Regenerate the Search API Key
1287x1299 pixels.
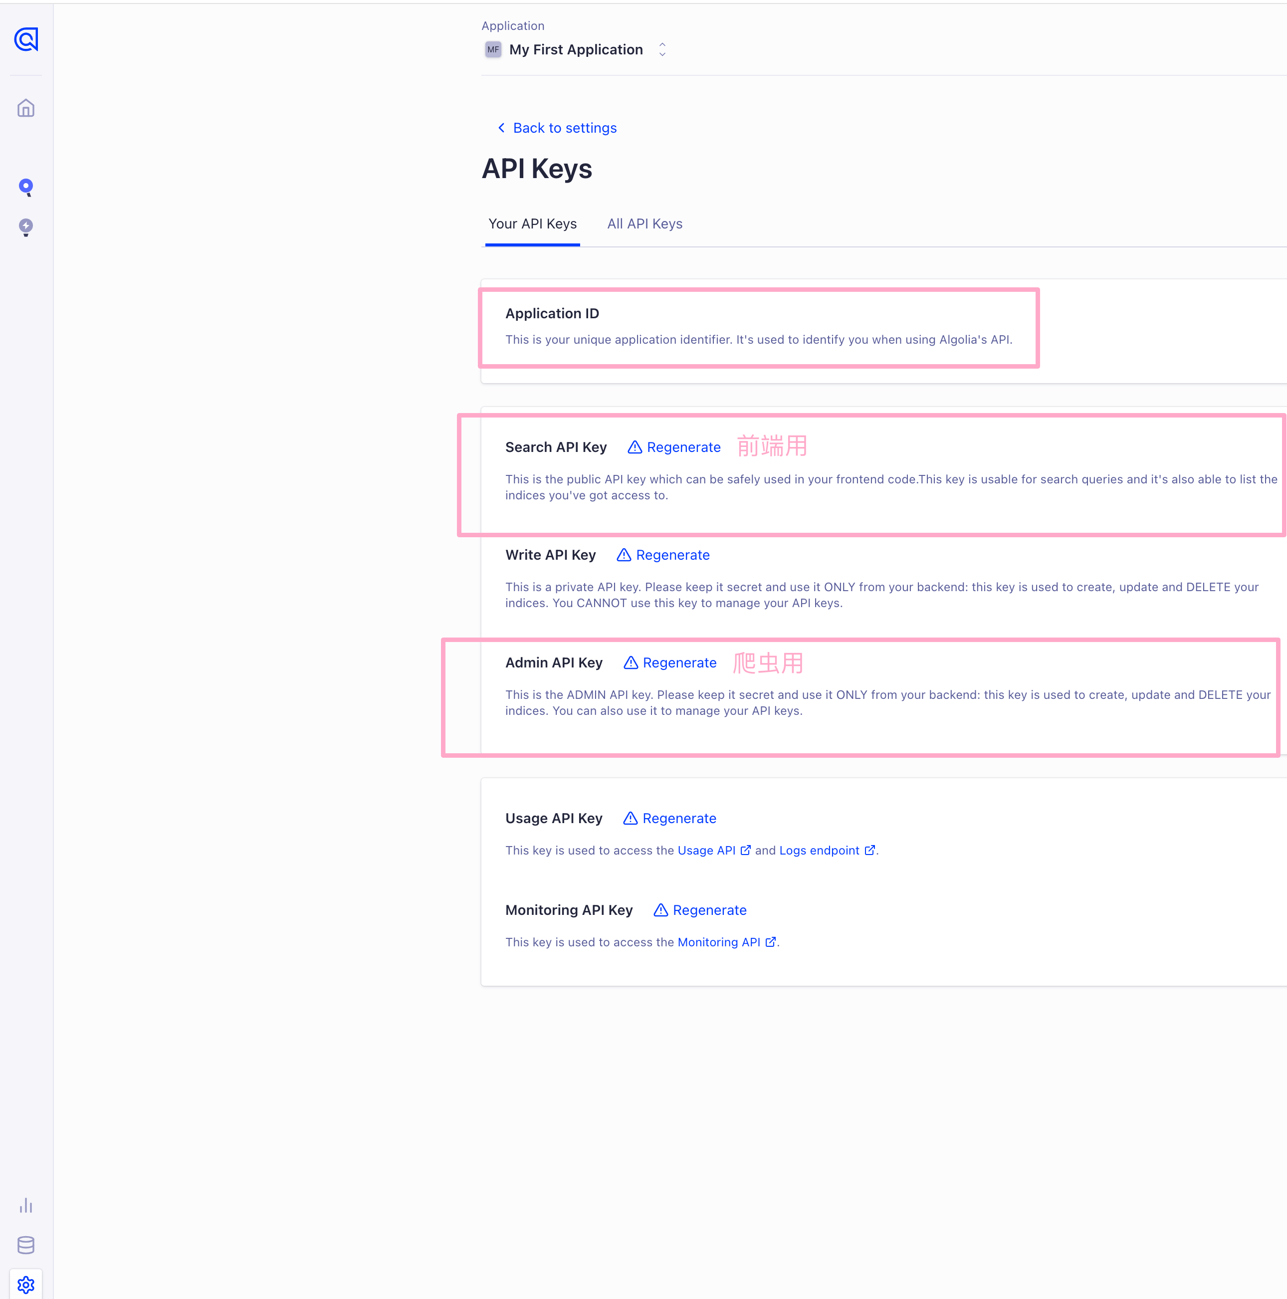click(683, 447)
